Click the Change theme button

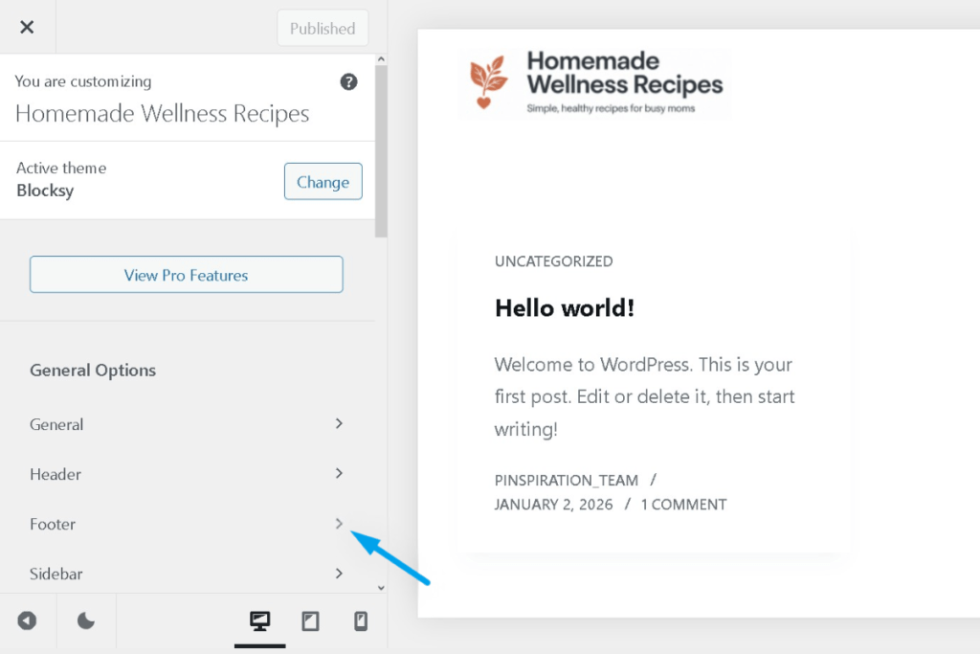(x=323, y=181)
